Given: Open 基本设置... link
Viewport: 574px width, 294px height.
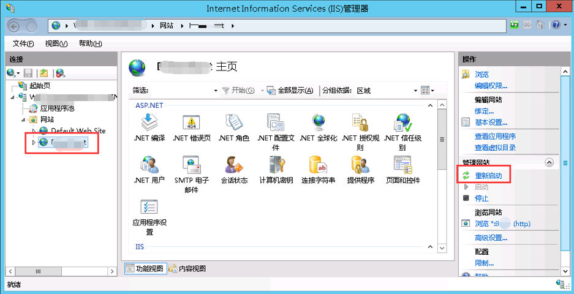Looking at the screenshot, I should [x=491, y=123].
